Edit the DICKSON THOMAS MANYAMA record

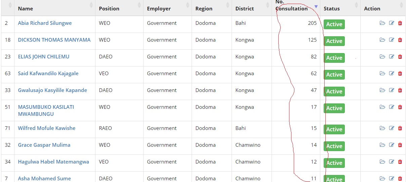click(392, 40)
